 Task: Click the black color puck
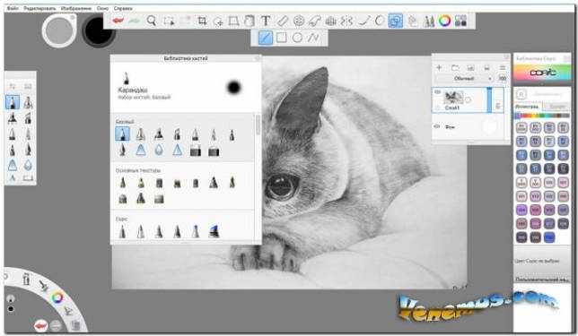98,31
